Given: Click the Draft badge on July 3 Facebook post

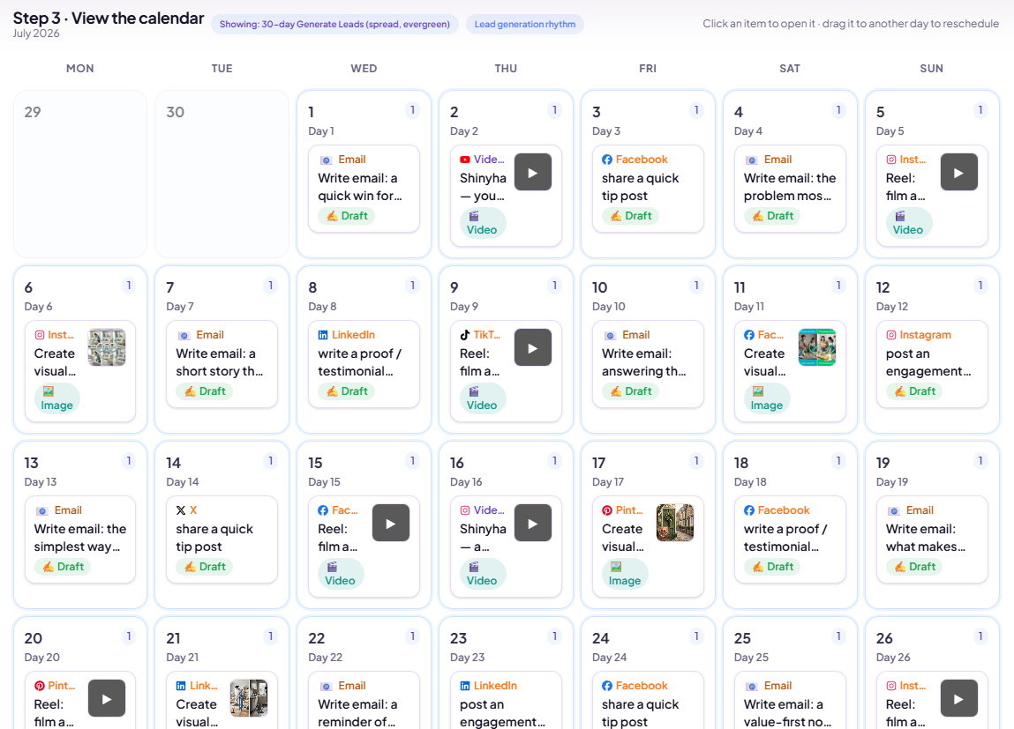Looking at the screenshot, I should 630,216.
